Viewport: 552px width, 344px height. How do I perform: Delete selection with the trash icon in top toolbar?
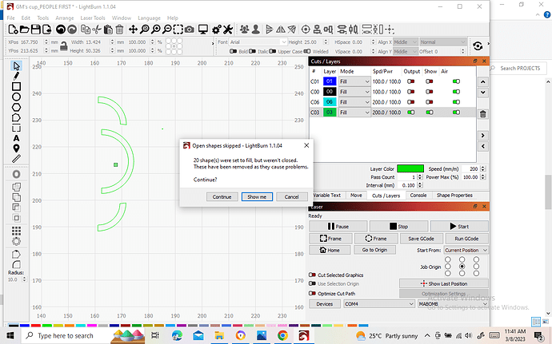click(x=119, y=30)
